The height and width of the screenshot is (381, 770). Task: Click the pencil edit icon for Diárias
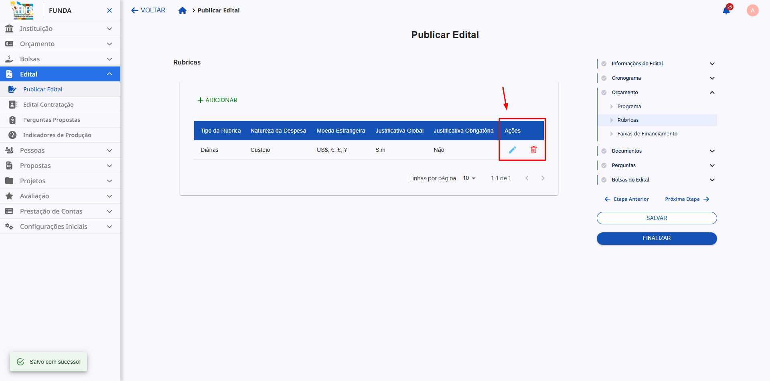(x=512, y=150)
